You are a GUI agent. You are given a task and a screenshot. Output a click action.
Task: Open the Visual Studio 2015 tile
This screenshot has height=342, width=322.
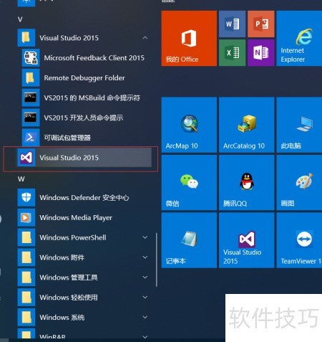tap(247, 240)
